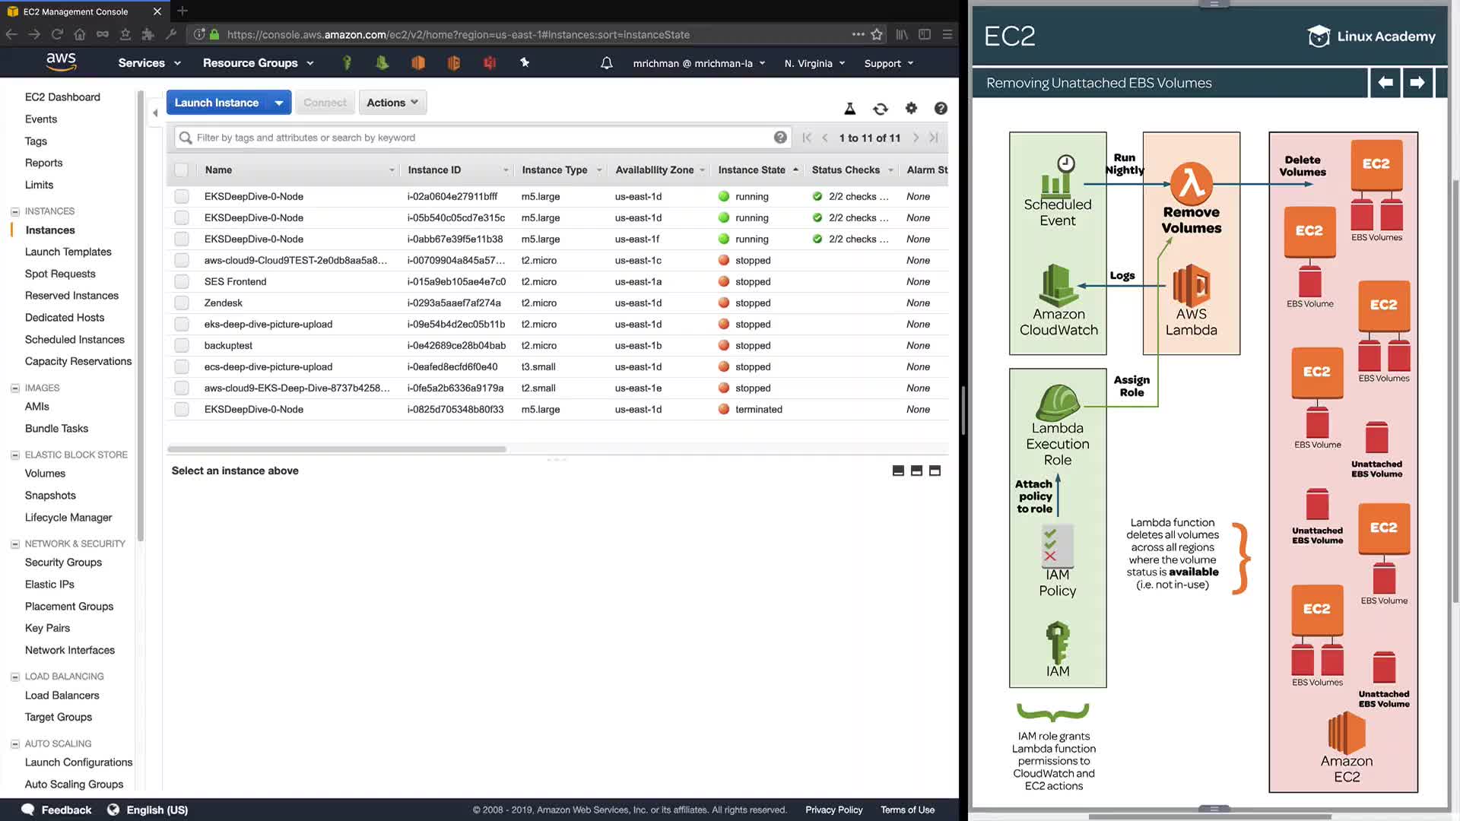Image resolution: width=1460 pixels, height=821 pixels.
Task: Click the experiments flask icon
Action: coord(850,109)
